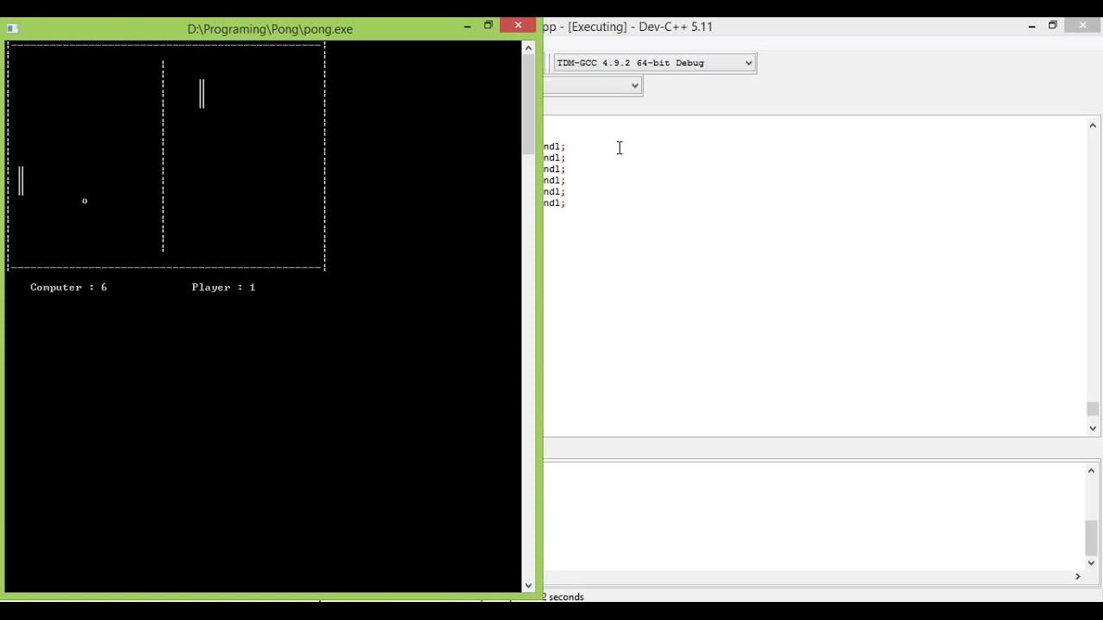The height and width of the screenshot is (620, 1103).
Task: Click the ball "o" in the pong game
Action: coord(84,201)
